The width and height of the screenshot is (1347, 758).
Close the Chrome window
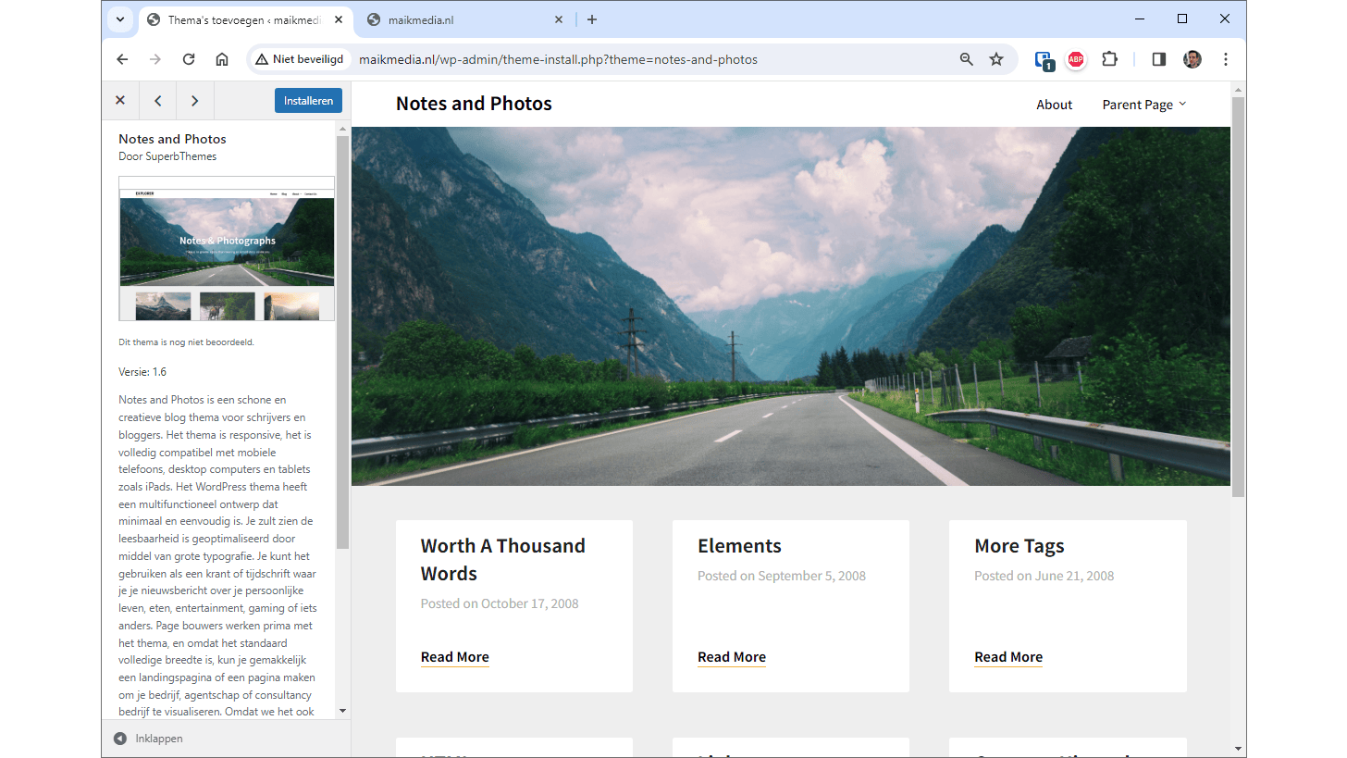pyautogui.click(x=1225, y=19)
